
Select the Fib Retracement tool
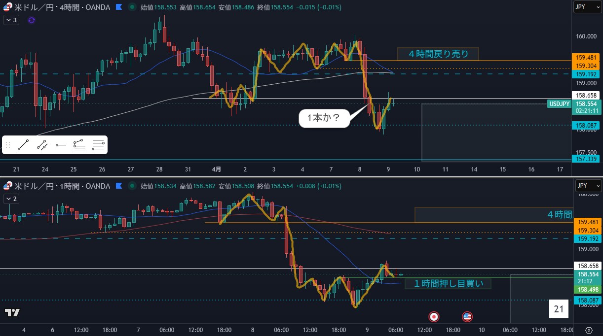79,145
